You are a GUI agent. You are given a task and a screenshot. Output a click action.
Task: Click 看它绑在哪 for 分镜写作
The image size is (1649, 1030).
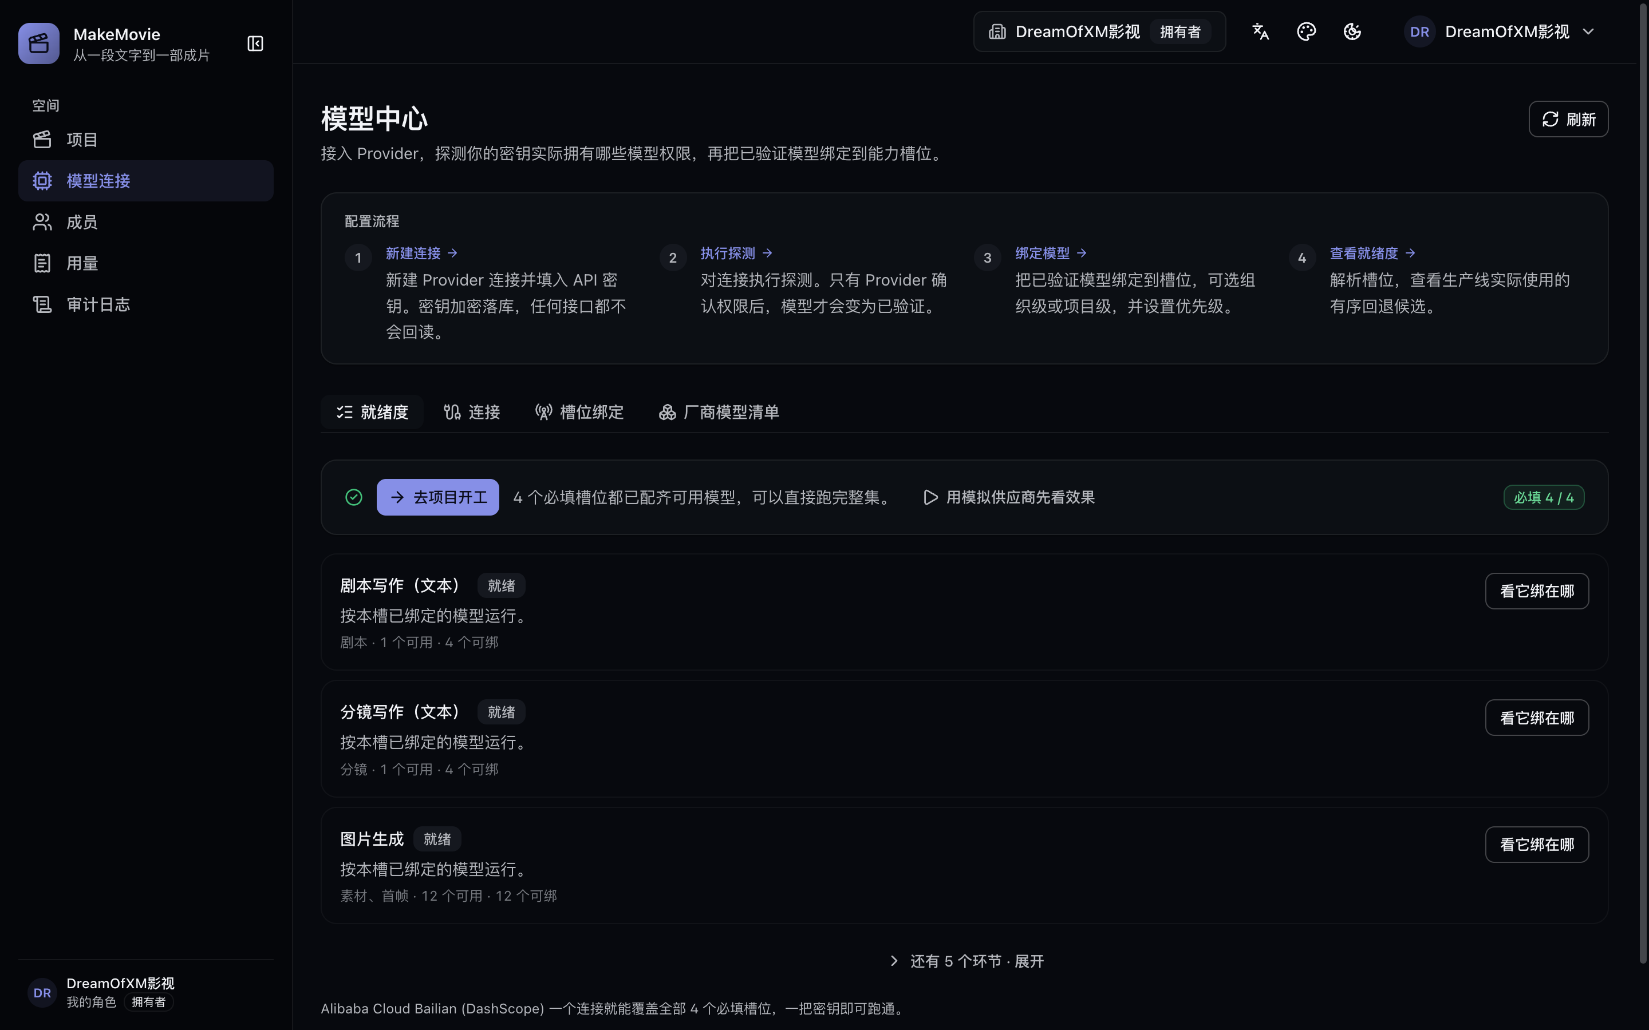click(1537, 718)
